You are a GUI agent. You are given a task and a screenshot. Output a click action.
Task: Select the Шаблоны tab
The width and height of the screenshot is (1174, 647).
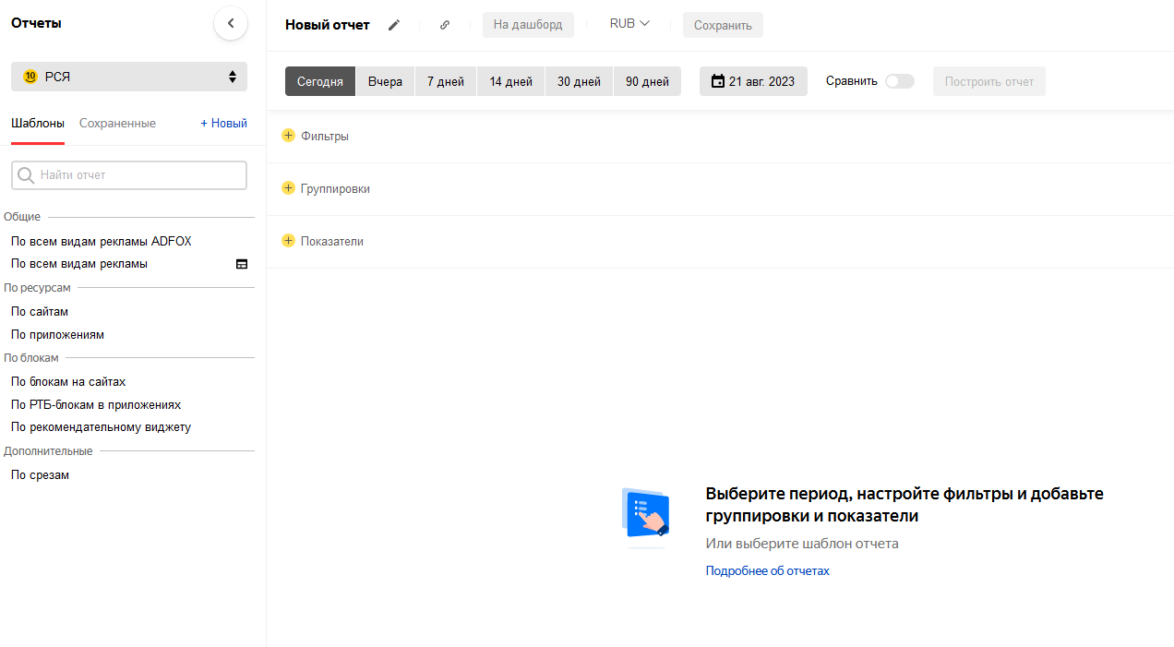click(x=38, y=123)
